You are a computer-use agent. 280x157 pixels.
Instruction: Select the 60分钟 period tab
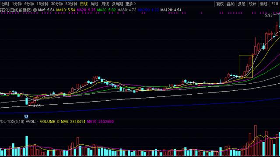(71, 4)
